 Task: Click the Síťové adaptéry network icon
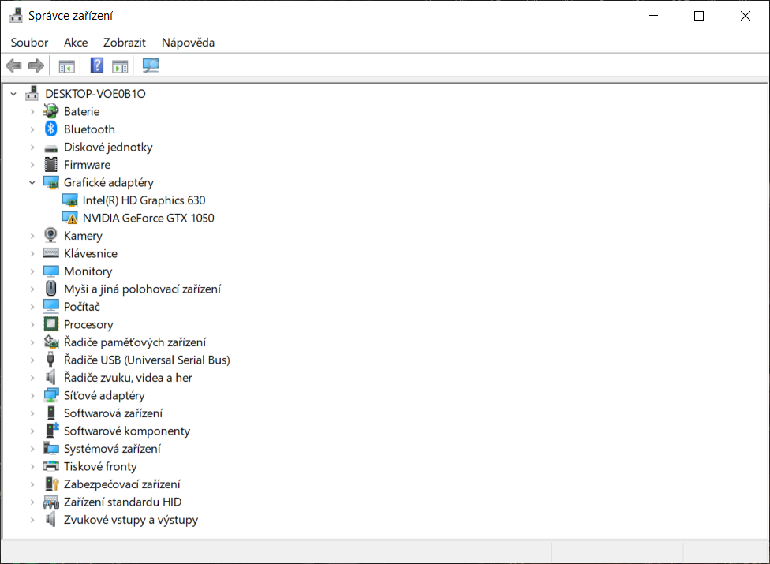[x=51, y=395]
